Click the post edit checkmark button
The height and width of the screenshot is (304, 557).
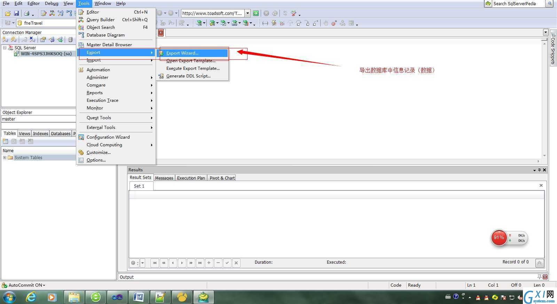coord(227,263)
